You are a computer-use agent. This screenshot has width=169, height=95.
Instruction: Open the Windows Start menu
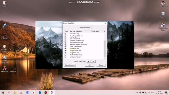(x=3, y=93)
